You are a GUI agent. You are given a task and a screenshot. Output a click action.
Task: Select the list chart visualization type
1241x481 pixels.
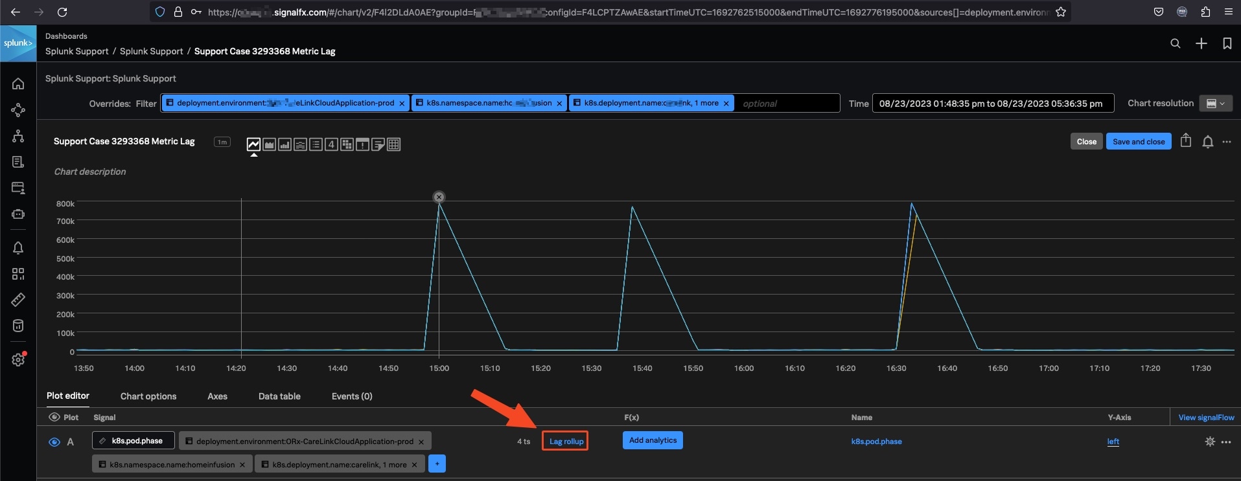tap(316, 144)
